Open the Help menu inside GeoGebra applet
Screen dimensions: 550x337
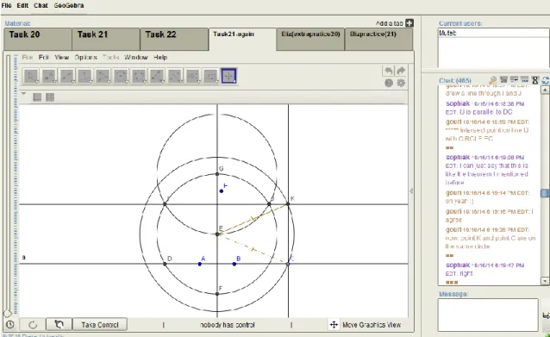pyautogui.click(x=160, y=57)
